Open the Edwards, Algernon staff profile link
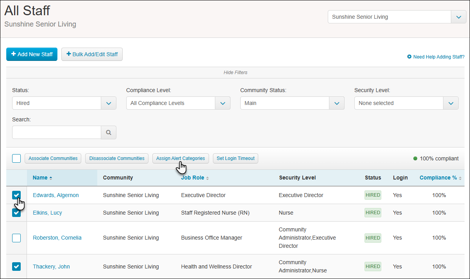This screenshot has height=279, width=470. (x=56, y=195)
